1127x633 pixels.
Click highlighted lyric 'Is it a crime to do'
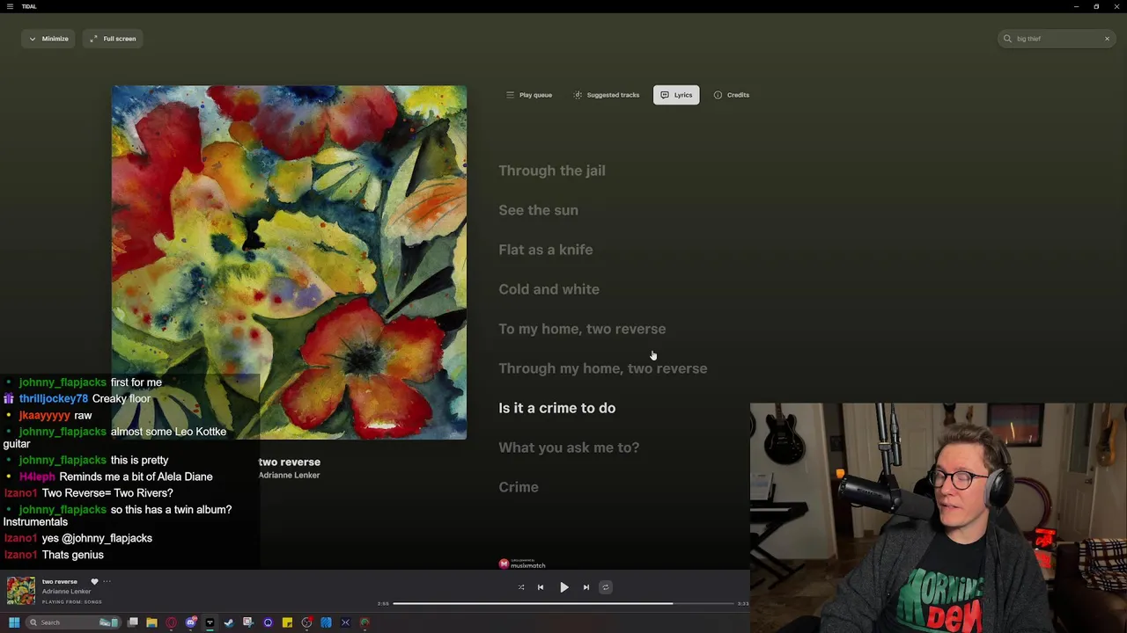tap(557, 408)
